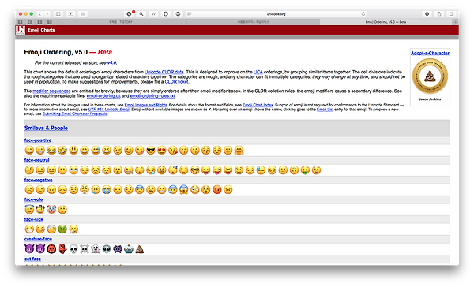This screenshot has width=474, height=287.
Task: Click the skull emoji in creature-face row
Action: tap(73, 249)
